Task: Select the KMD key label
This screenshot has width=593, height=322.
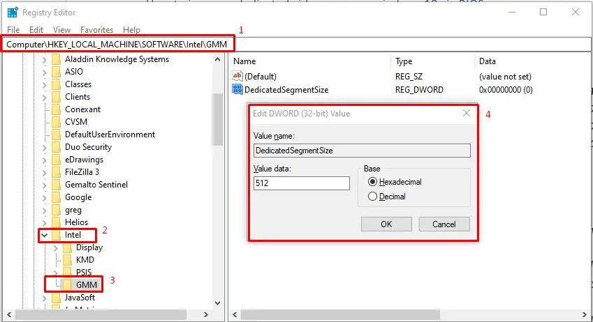Action: 85,260
